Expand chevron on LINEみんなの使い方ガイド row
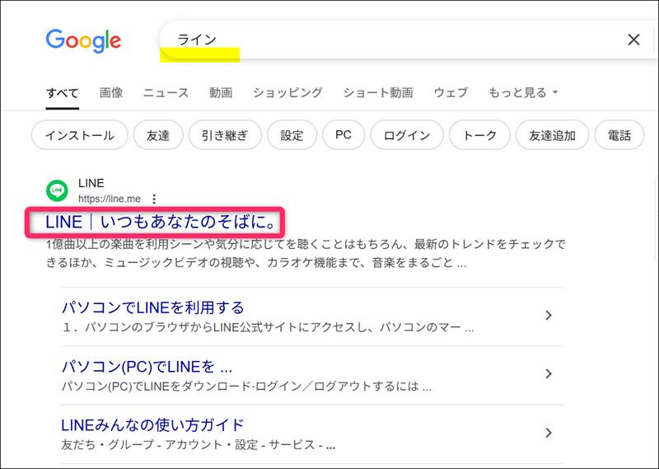This screenshot has height=469, width=659. tap(548, 433)
